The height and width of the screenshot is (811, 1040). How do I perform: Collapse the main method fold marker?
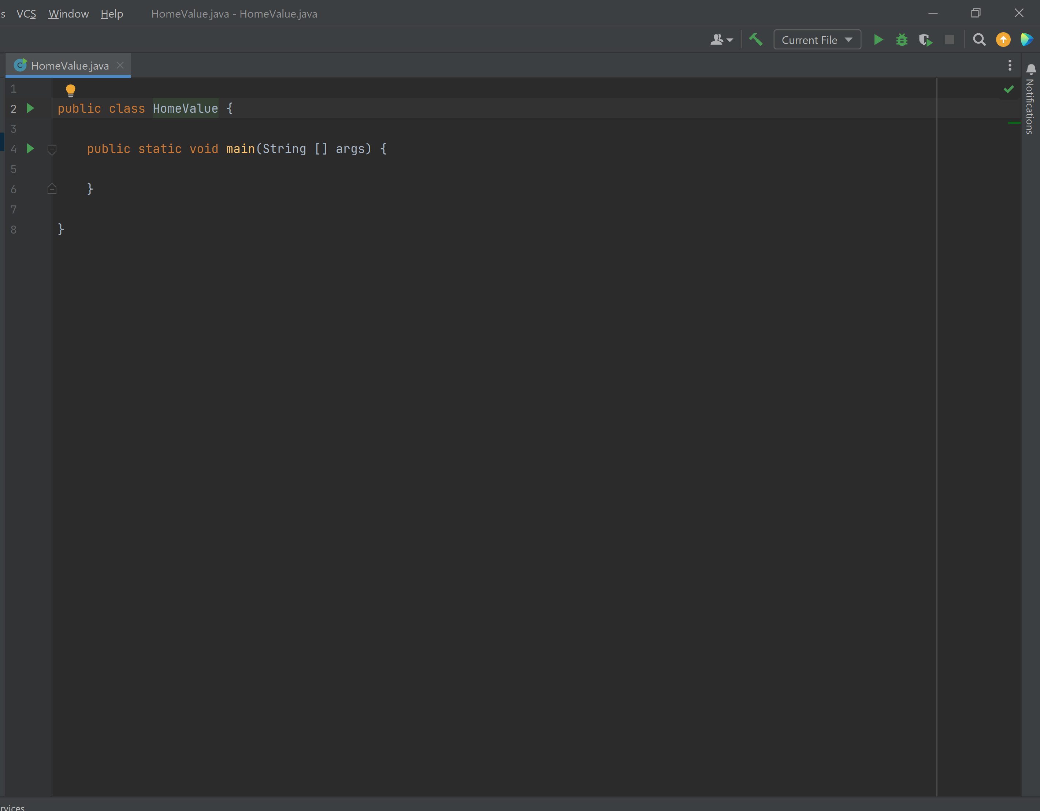point(52,149)
